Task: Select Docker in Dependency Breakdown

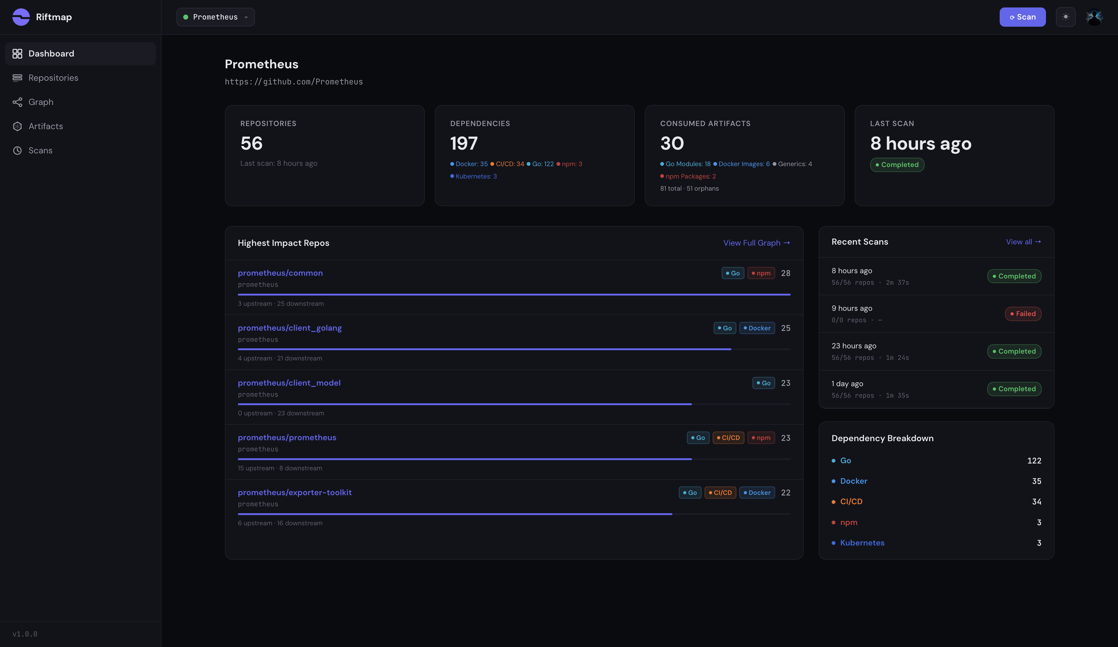Action: pos(936,481)
